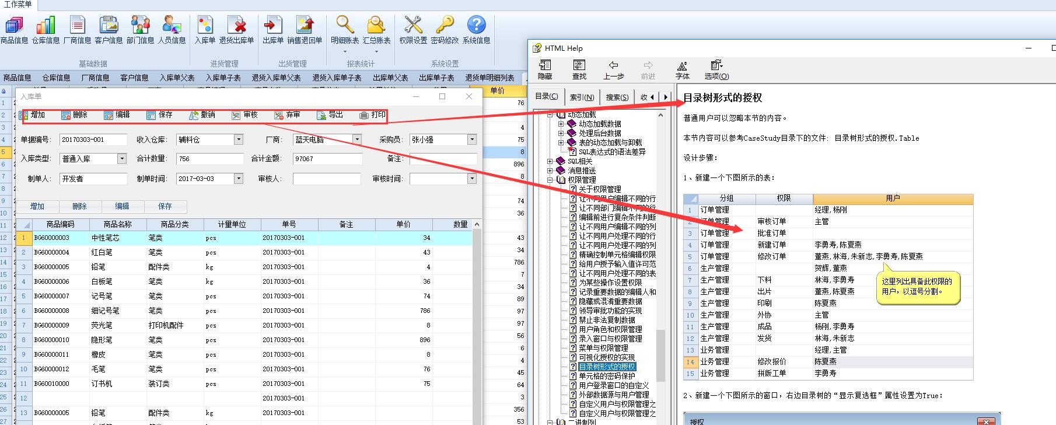Open 商品信息 in the ribbon

pos(14,30)
